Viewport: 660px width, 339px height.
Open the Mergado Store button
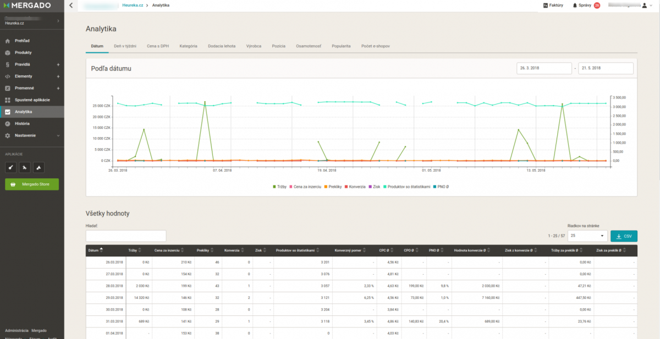point(32,184)
